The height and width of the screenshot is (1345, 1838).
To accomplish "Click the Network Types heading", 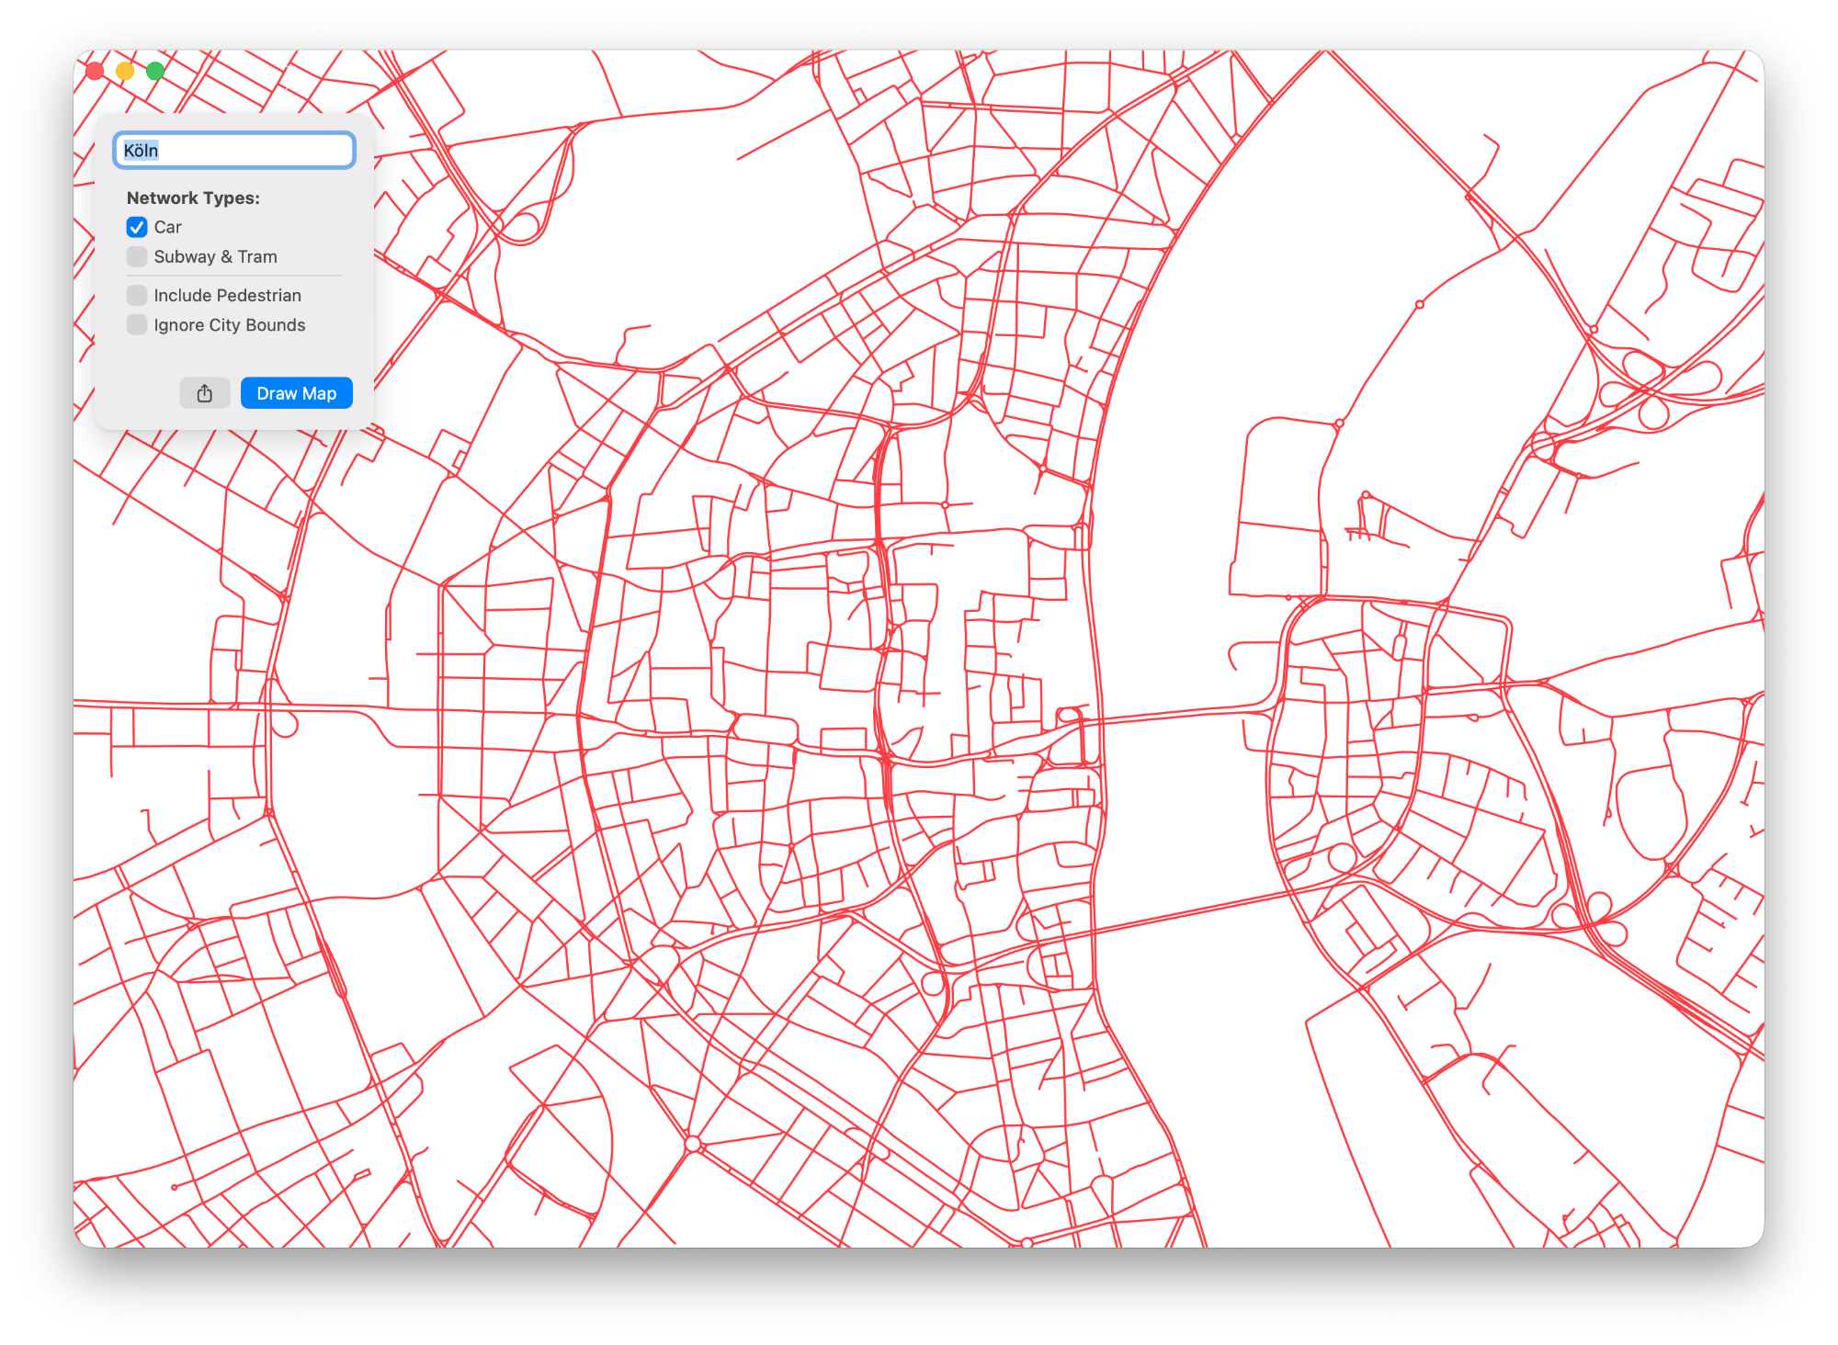I will [193, 198].
